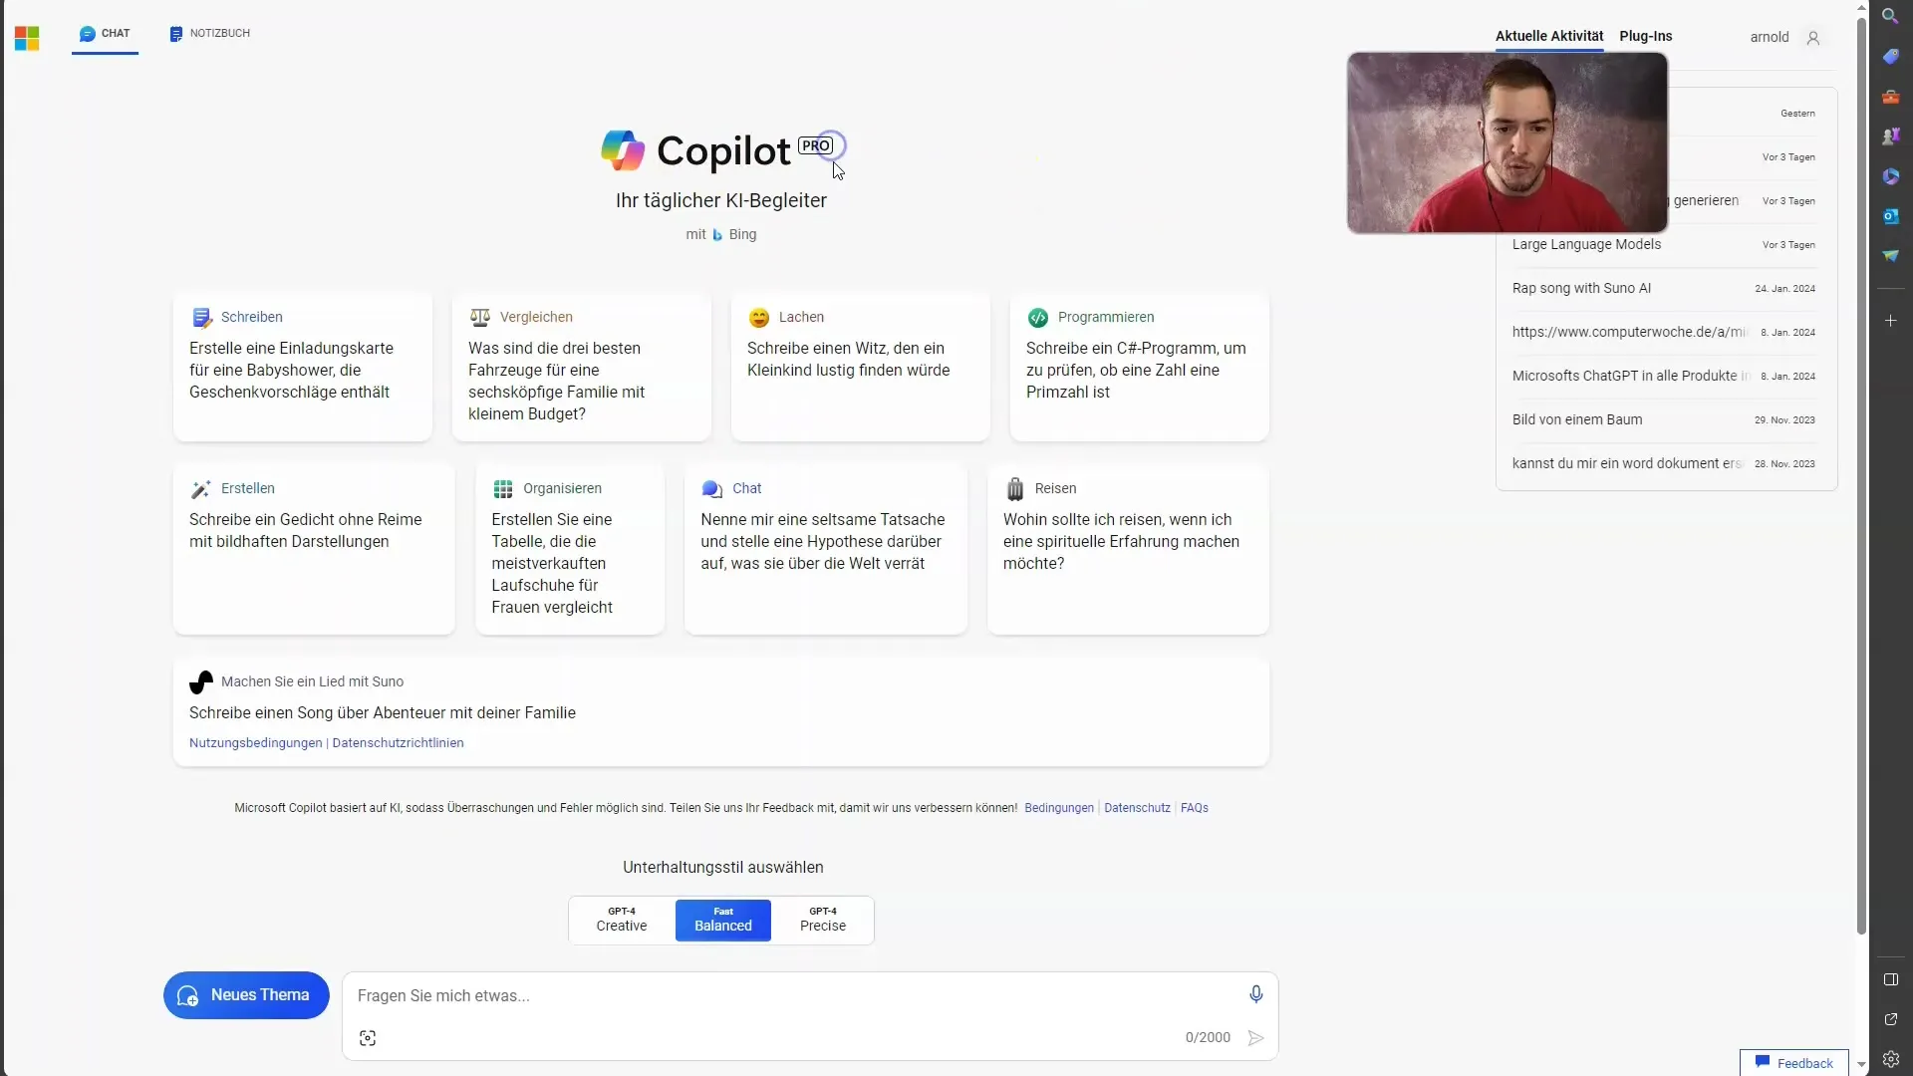The height and width of the screenshot is (1076, 1913).
Task: Select the microphone input icon
Action: click(x=1254, y=993)
